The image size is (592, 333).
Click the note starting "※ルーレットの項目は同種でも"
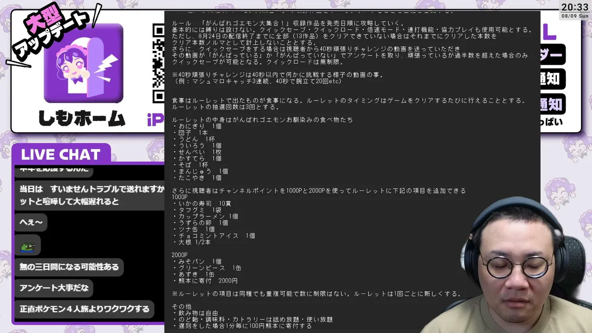(317, 294)
